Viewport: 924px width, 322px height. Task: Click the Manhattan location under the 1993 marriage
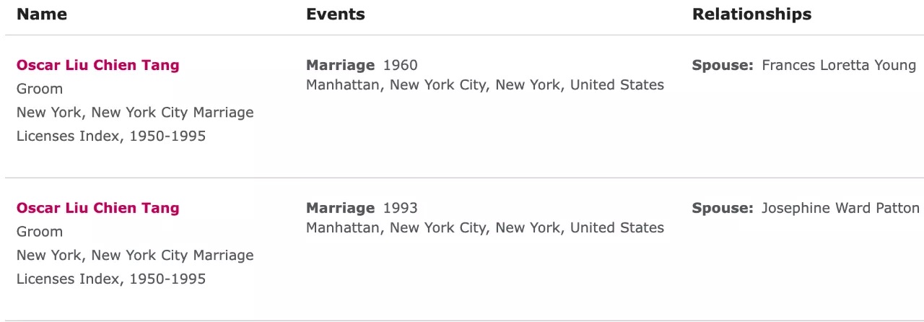(x=484, y=228)
